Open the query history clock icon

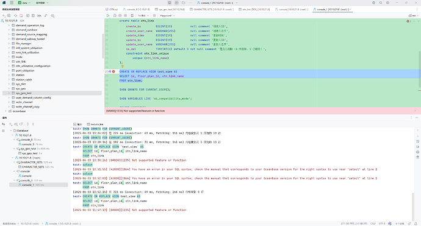[x=115, y=16]
